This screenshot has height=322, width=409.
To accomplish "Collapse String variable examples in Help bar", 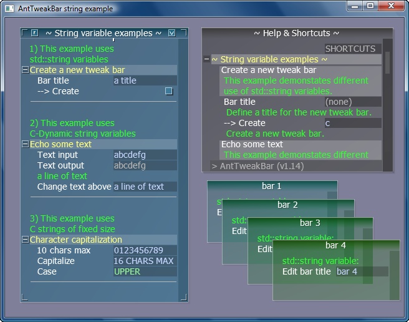I will (206, 59).
